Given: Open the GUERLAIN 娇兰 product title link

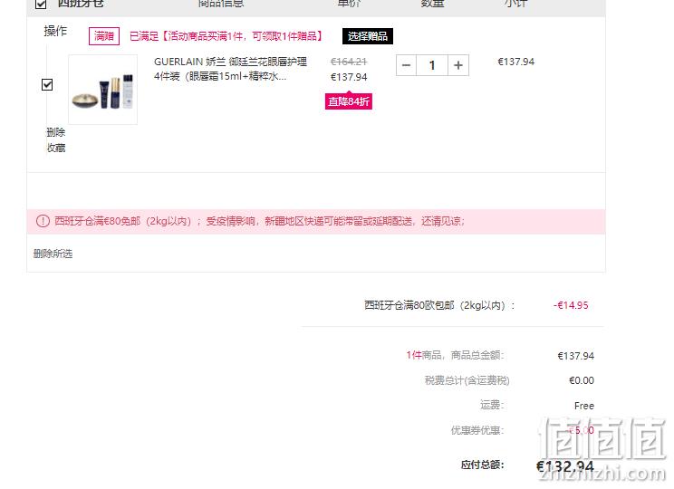Looking at the screenshot, I should 230,69.
